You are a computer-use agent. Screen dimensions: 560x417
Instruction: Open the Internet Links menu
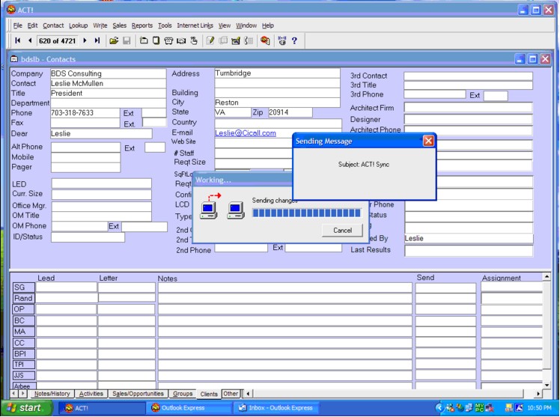point(195,25)
